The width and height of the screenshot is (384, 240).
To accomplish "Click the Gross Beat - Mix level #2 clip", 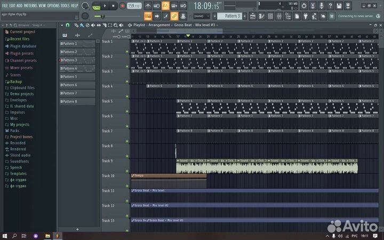I will (151, 205).
